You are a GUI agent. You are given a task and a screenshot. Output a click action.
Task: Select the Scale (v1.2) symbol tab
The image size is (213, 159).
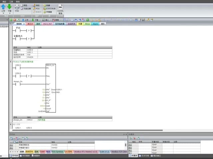pos(104,152)
